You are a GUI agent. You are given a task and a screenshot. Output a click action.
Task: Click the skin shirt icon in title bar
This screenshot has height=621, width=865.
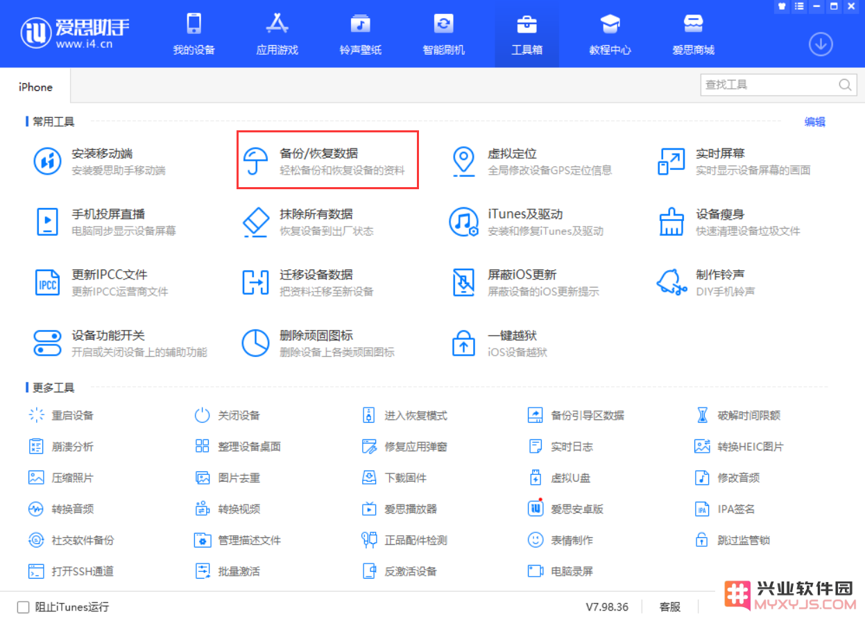[780, 6]
